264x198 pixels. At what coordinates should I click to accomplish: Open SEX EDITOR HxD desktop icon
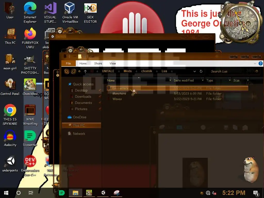point(90,13)
